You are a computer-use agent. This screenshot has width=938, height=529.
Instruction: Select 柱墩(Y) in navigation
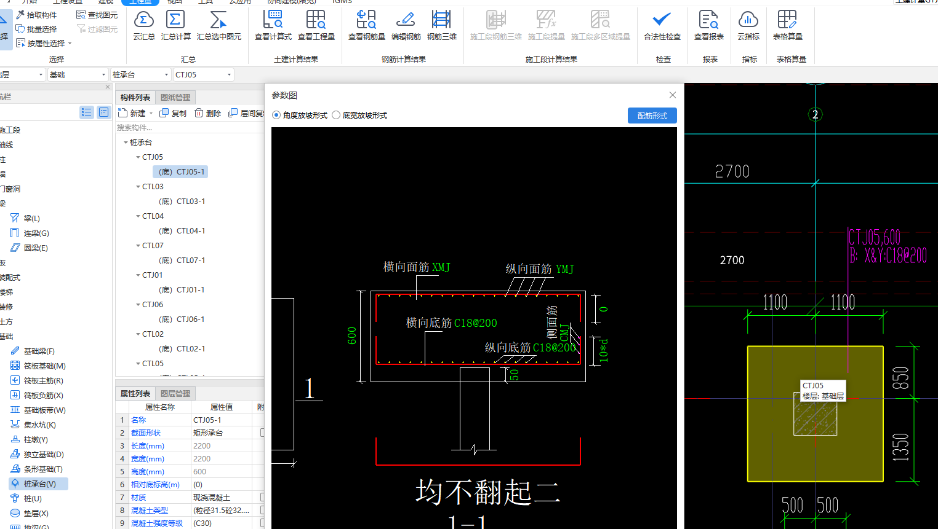click(29, 439)
